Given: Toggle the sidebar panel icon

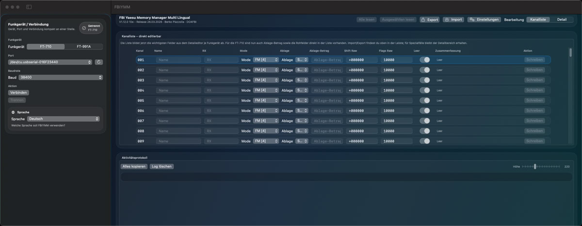Looking at the screenshot, I should pos(29,7).
